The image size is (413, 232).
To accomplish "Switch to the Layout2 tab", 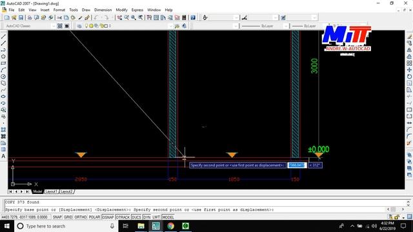I will tap(66, 191).
